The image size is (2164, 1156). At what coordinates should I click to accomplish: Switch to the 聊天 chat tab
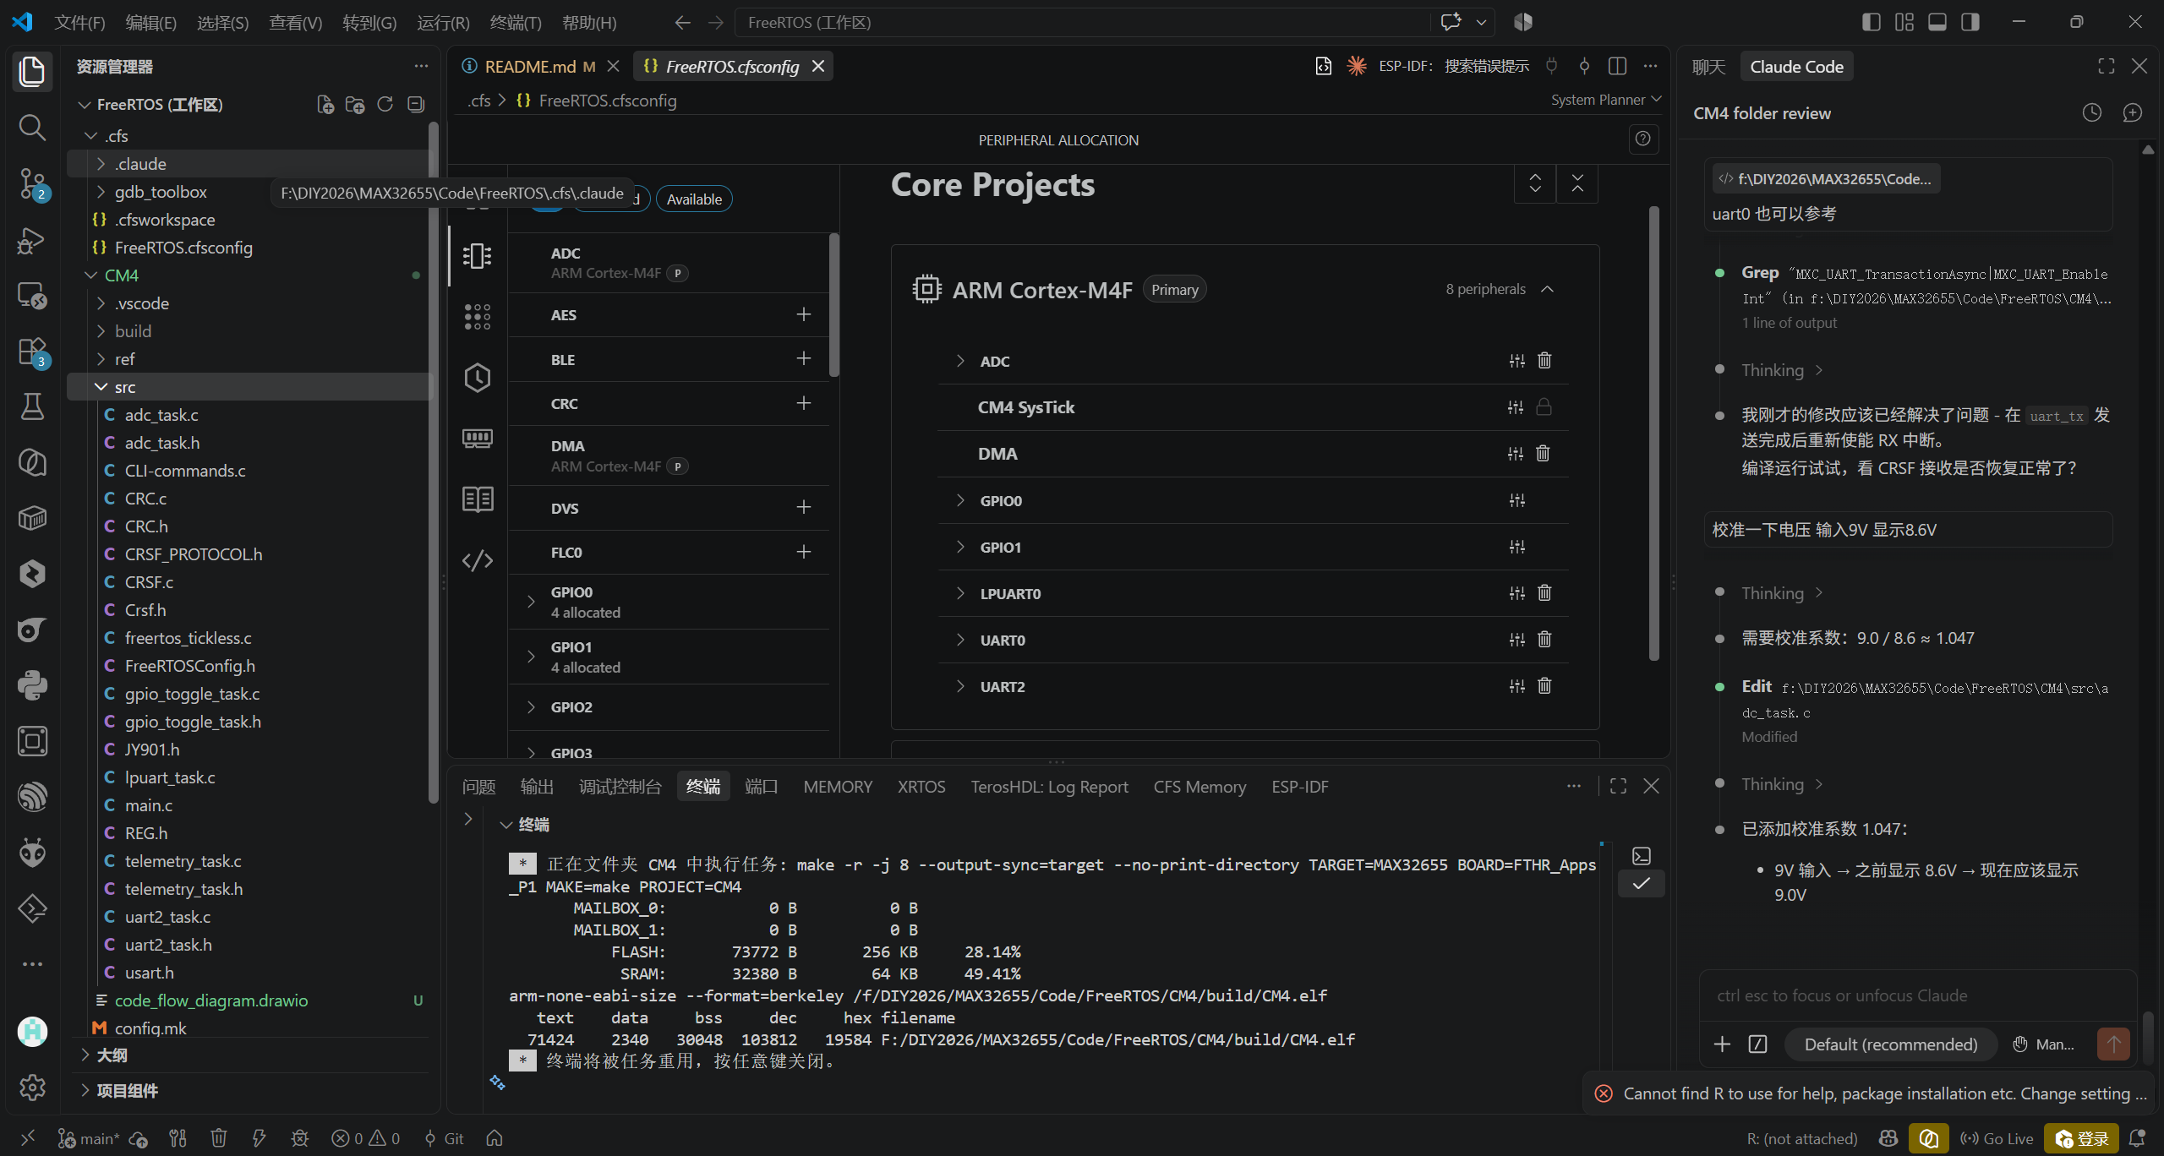tap(1708, 66)
